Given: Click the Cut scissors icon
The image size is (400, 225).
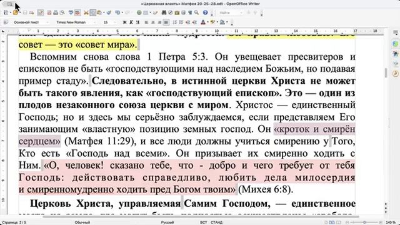Looking at the screenshot, I should 86,12.
